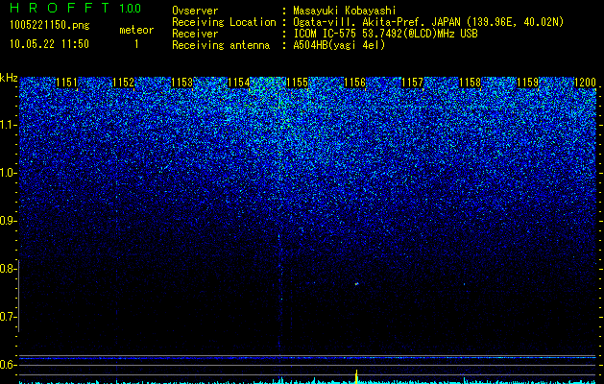Click Ogata-vill. Akita-Pref. JAPAN location text
Screen dimensions: 604x384
(x=428, y=22)
